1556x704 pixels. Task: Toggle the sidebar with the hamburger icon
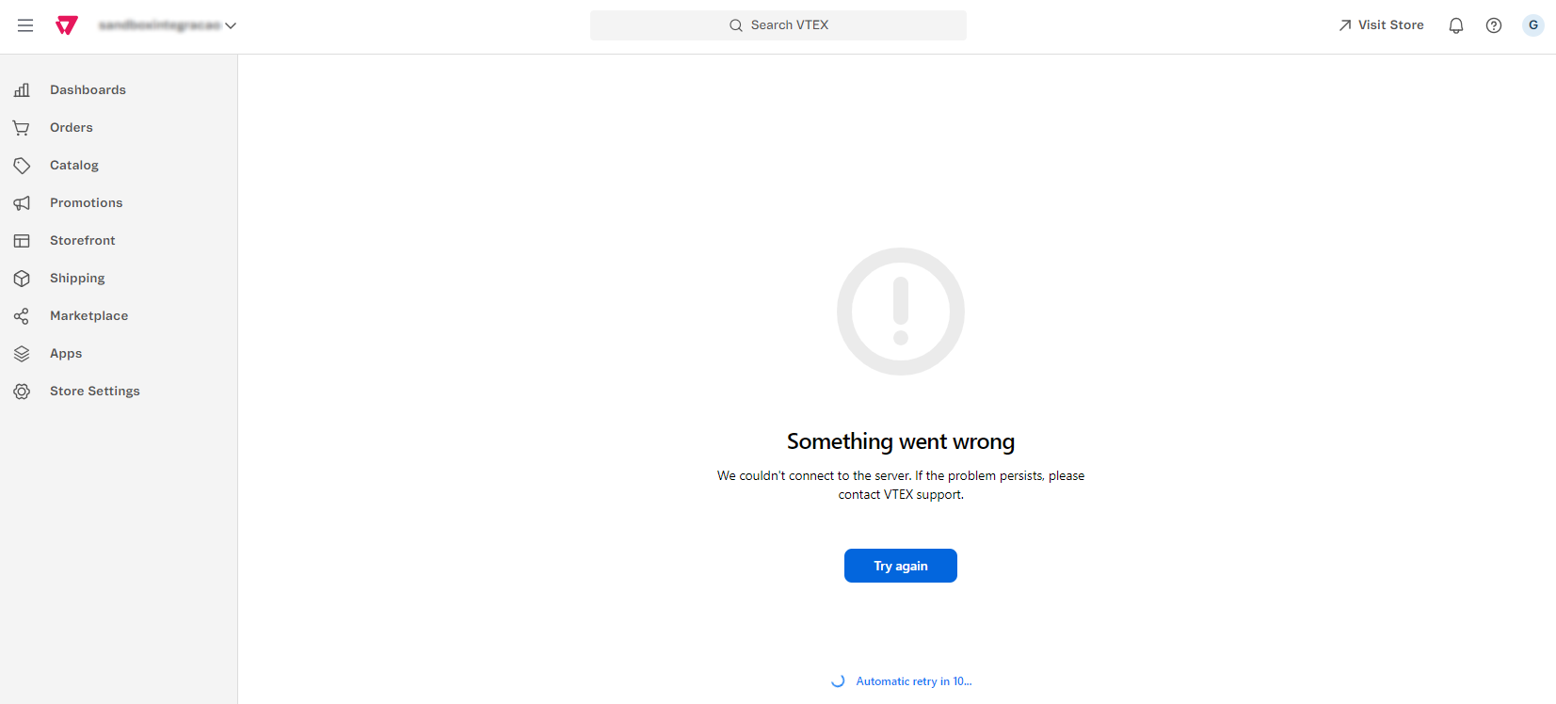coord(25,25)
